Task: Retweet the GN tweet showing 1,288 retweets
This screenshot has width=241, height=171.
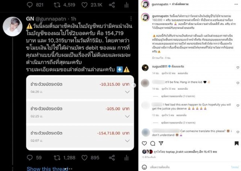Action: coord(57,158)
